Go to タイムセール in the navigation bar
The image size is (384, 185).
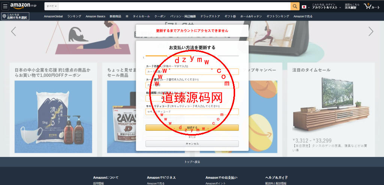[x=141, y=16]
